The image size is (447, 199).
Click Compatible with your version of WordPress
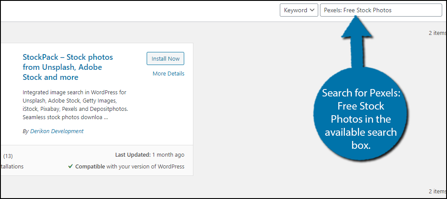coord(130,167)
